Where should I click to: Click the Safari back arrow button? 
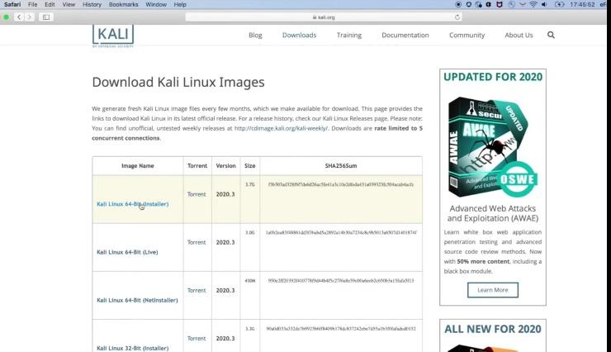click(x=19, y=17)
